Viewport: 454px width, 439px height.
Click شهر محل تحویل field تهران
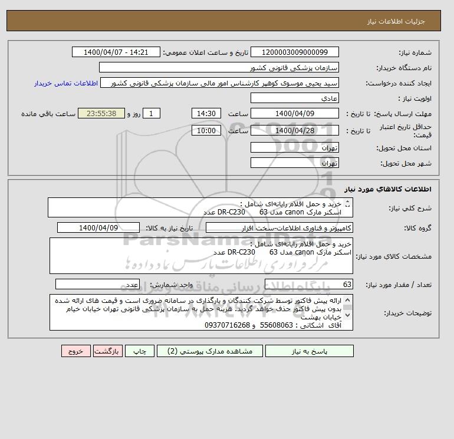point(294,163)
